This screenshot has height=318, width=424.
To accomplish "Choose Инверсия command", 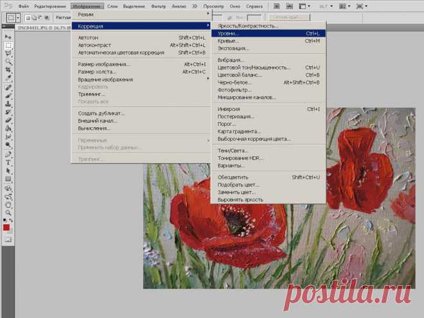I will pos(269,109).
